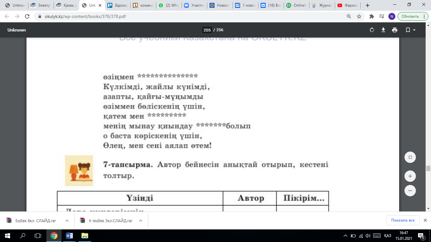Switch to the WhatsApp tab
This screenshot has width=431, height=242.
pos(168,5)
